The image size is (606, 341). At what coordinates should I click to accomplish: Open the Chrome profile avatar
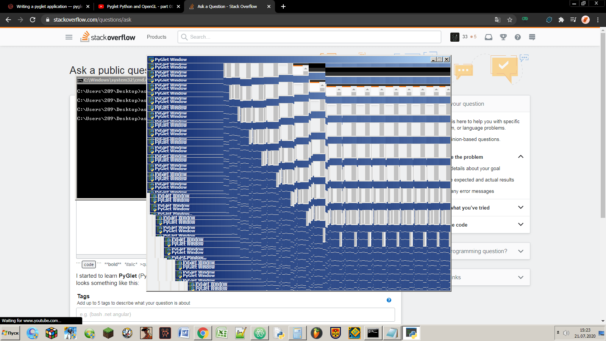(586, 20)
